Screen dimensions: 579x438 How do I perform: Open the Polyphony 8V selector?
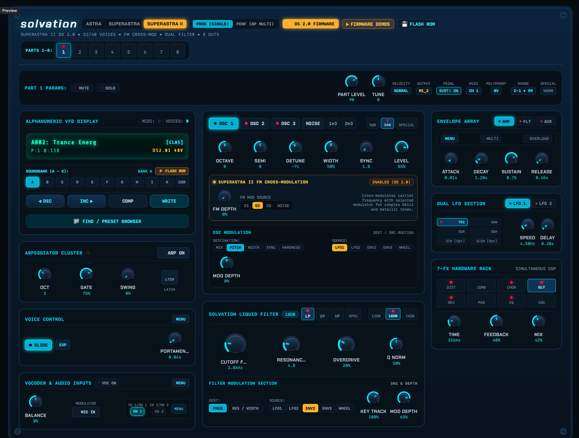(496, 91)
